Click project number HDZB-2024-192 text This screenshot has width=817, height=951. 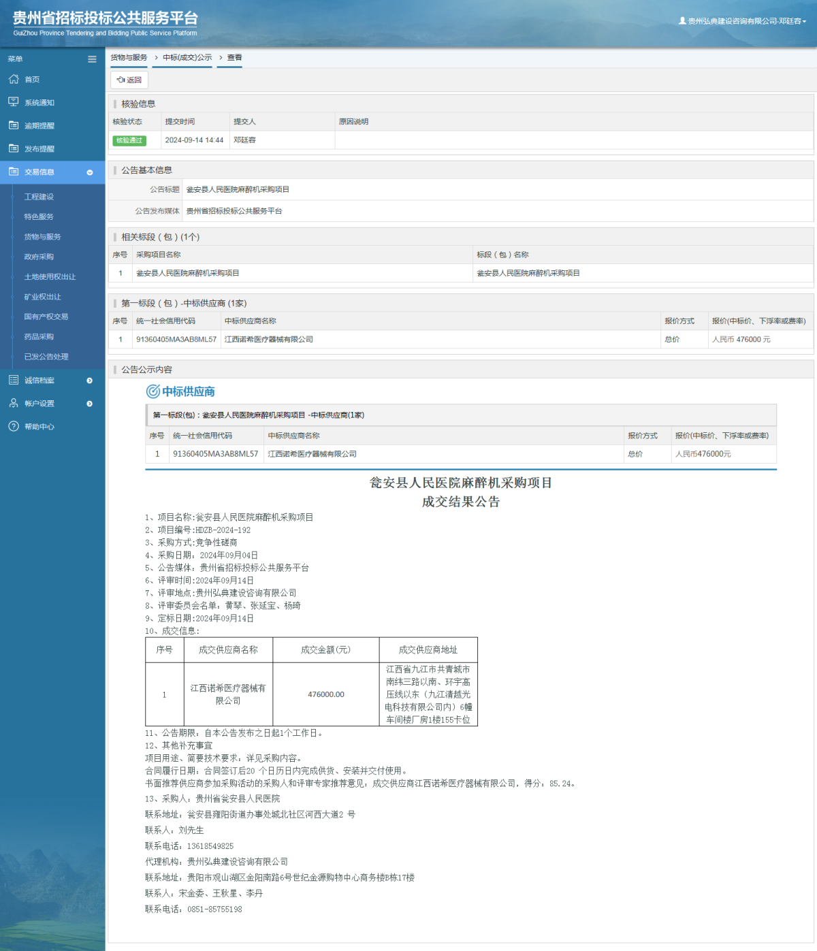223,530
